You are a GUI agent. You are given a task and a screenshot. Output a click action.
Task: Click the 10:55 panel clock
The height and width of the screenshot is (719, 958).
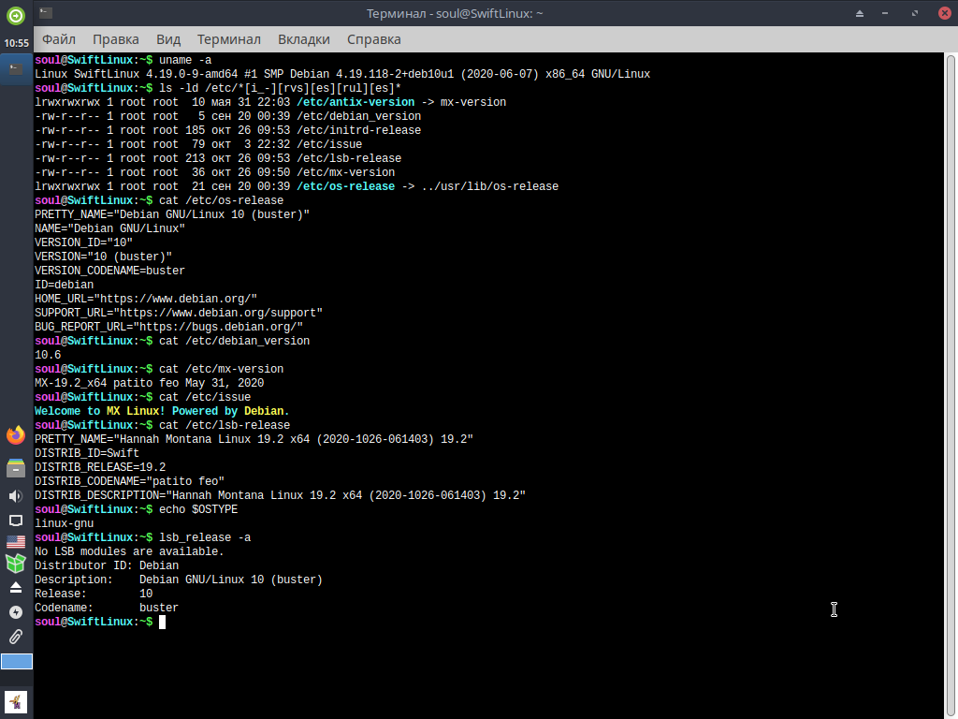17,43
